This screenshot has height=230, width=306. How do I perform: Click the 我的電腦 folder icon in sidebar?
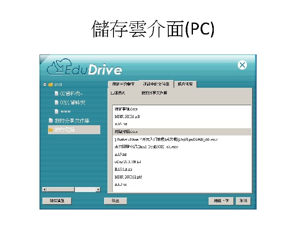click(51, 129)
